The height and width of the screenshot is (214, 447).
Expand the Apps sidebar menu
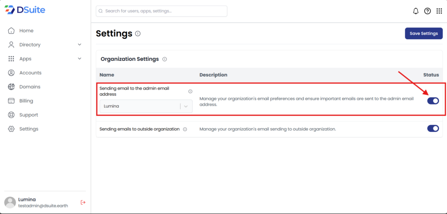click(79, 59)
